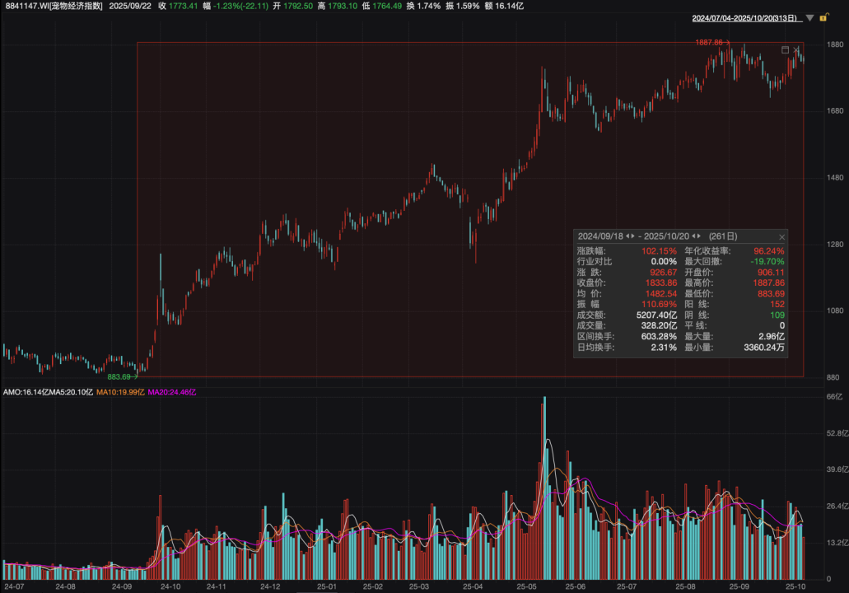Click the MA10 volume indicator label
This screenshot has height=593, width=849.
click(x=120, y=392)
